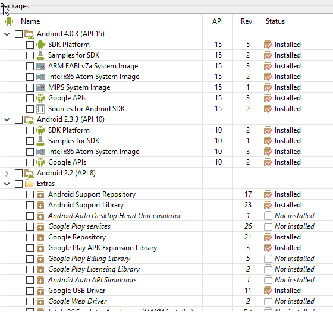Select the Google Play Licensing Library row text
The height and width of the screenshot is (312, 333).
click(x=94, y=269)
